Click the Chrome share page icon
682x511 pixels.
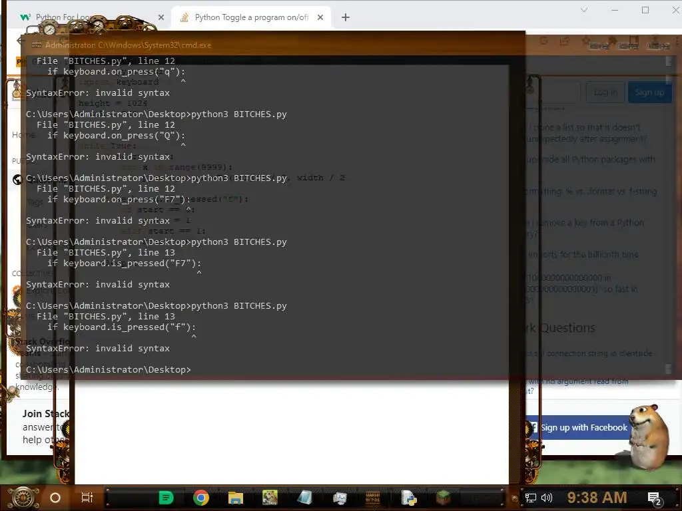point(565,42)
